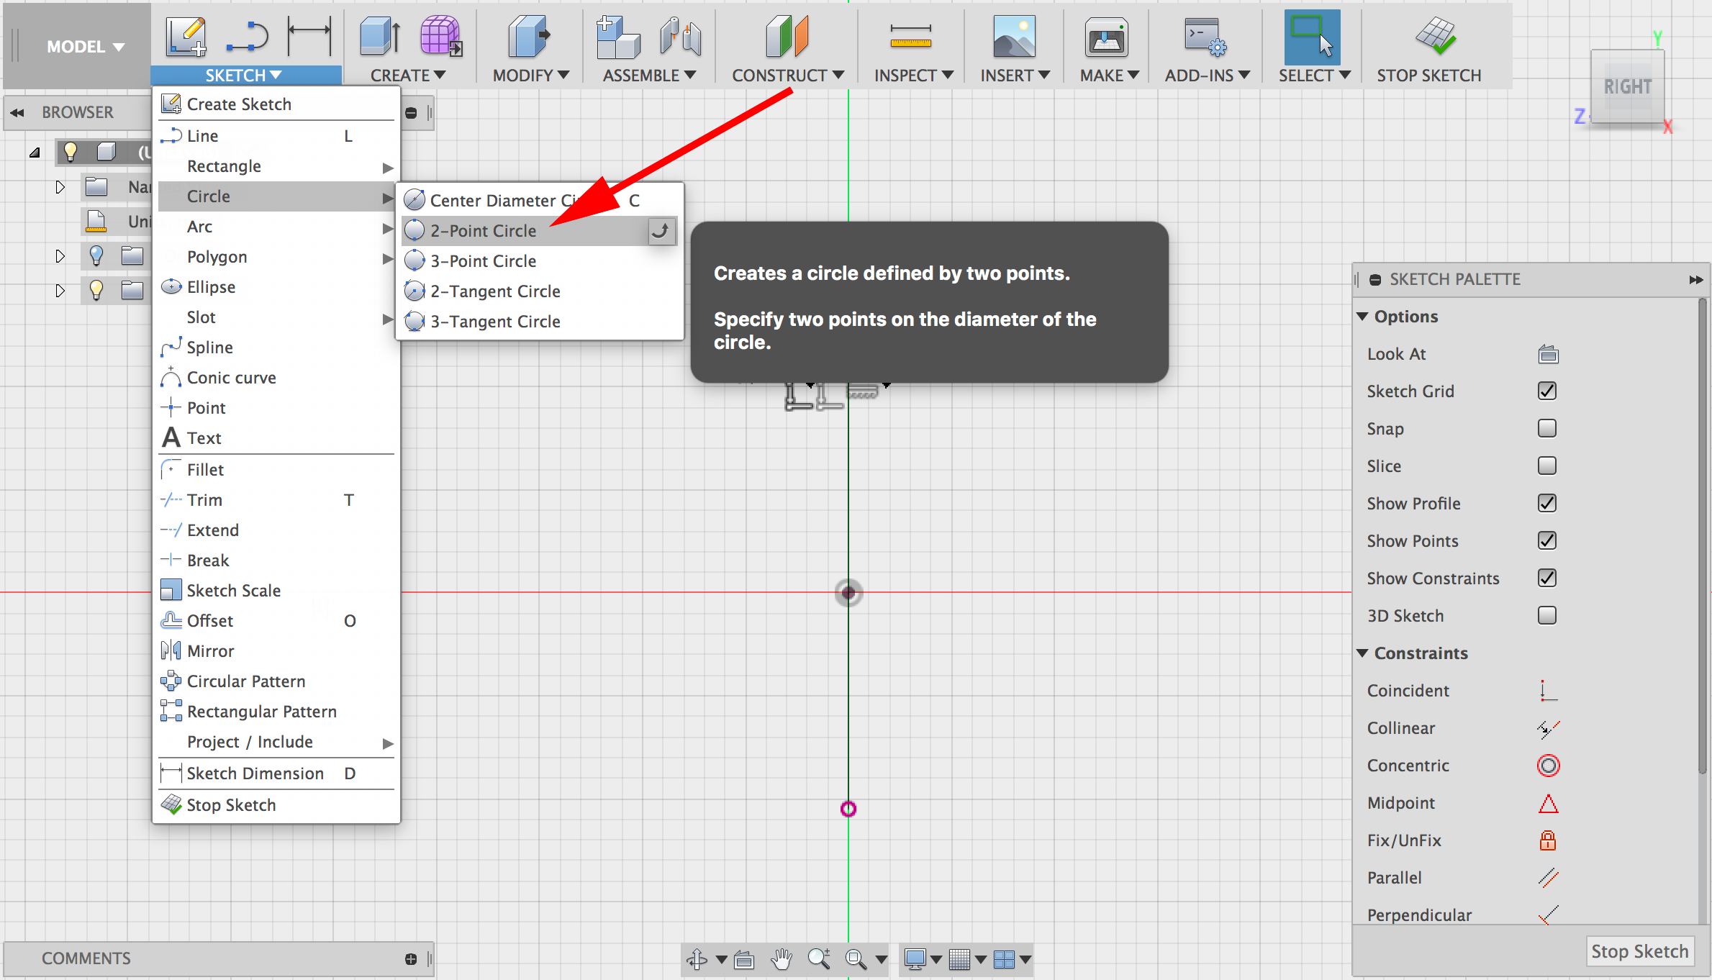Select Center Diameter Circle menu item

point(540,201)
